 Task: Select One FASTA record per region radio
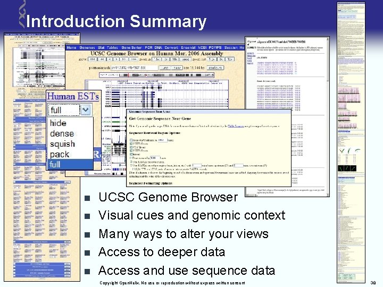click(131, 165)
